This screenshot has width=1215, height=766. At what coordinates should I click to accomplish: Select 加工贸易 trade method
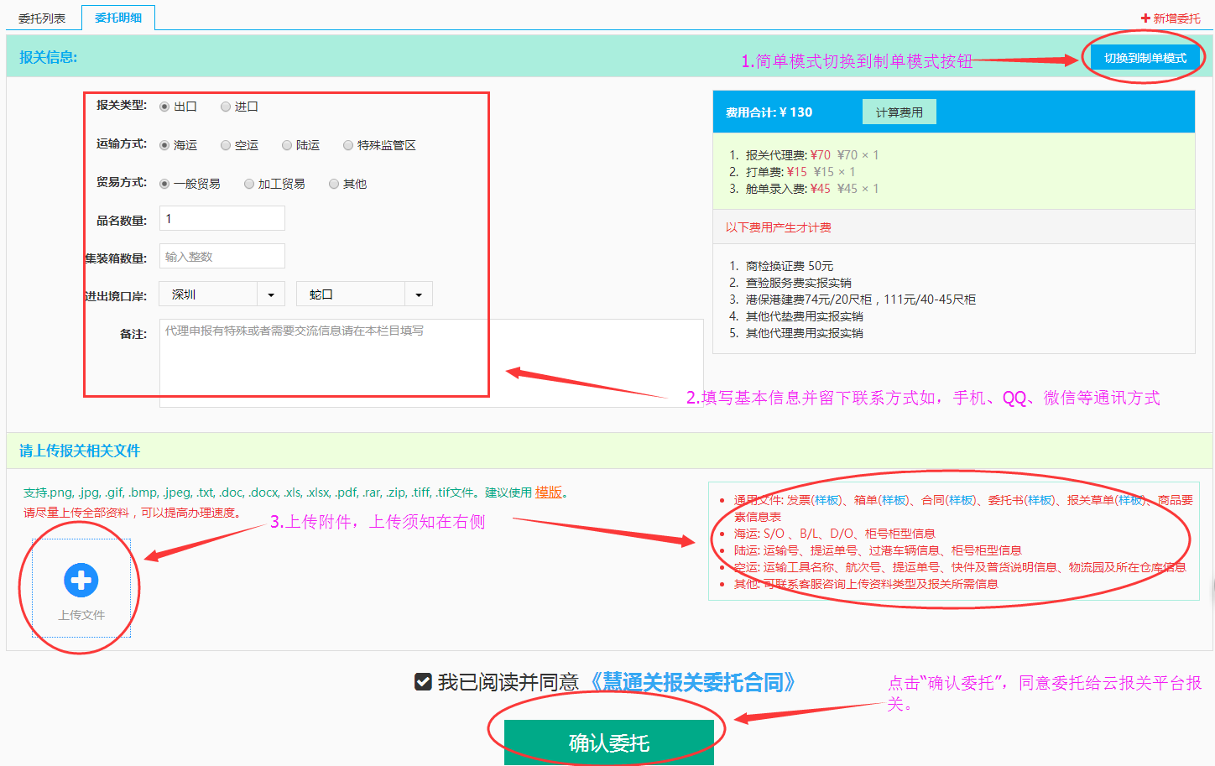tap(249, 184)
